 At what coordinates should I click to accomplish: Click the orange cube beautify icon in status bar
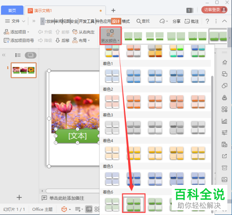point(64,209)
